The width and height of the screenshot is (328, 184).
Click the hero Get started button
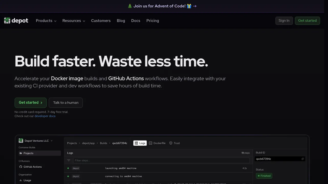(x=30, y=103)
